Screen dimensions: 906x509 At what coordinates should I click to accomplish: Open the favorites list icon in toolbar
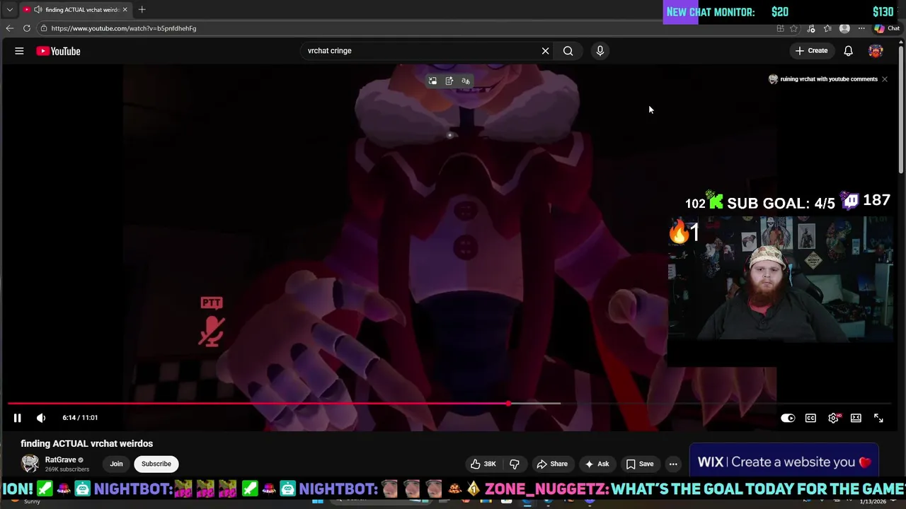click(827, 28)
